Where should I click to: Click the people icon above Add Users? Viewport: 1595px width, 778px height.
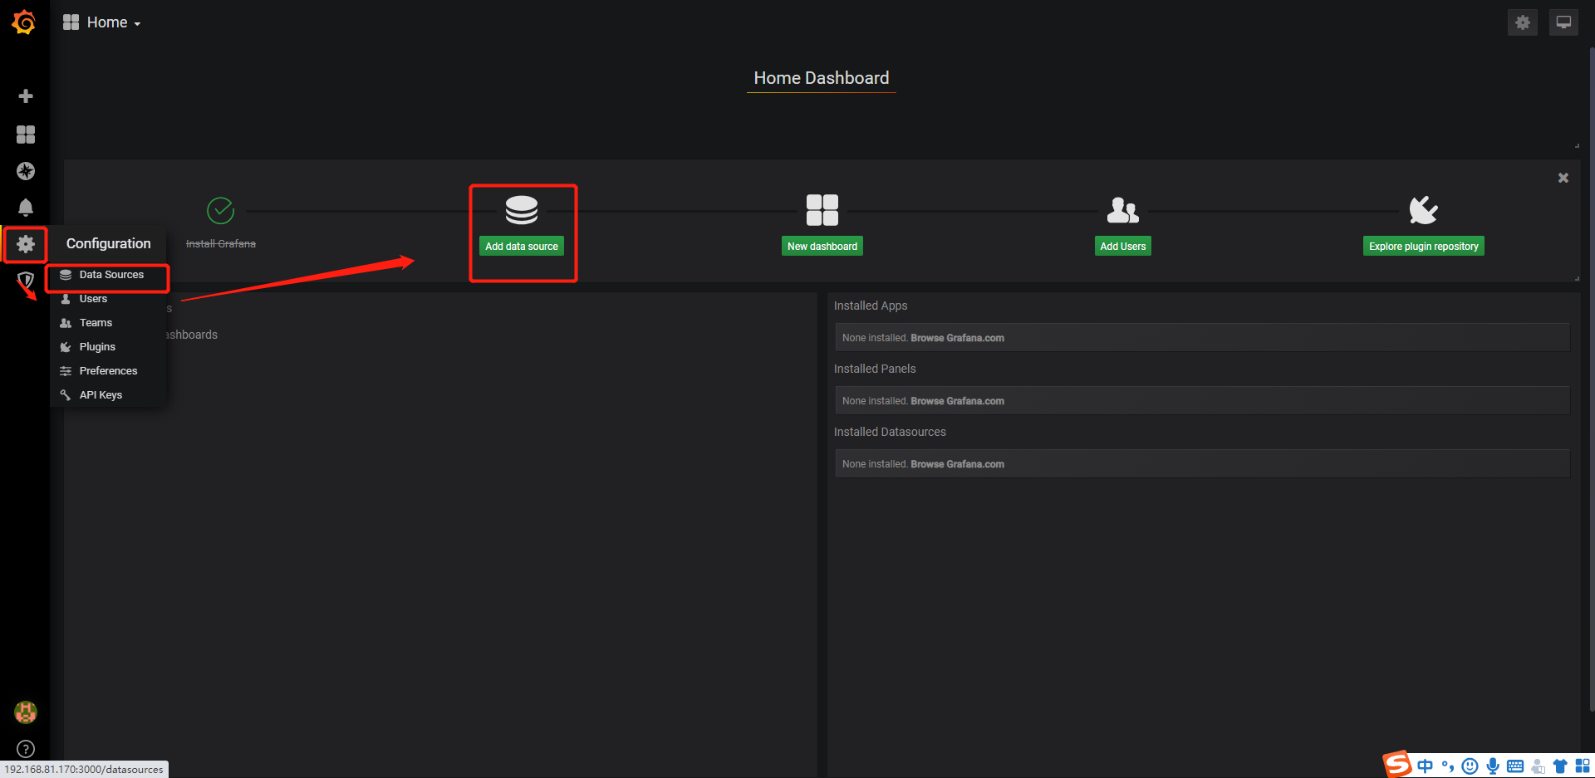(1123, 210)
